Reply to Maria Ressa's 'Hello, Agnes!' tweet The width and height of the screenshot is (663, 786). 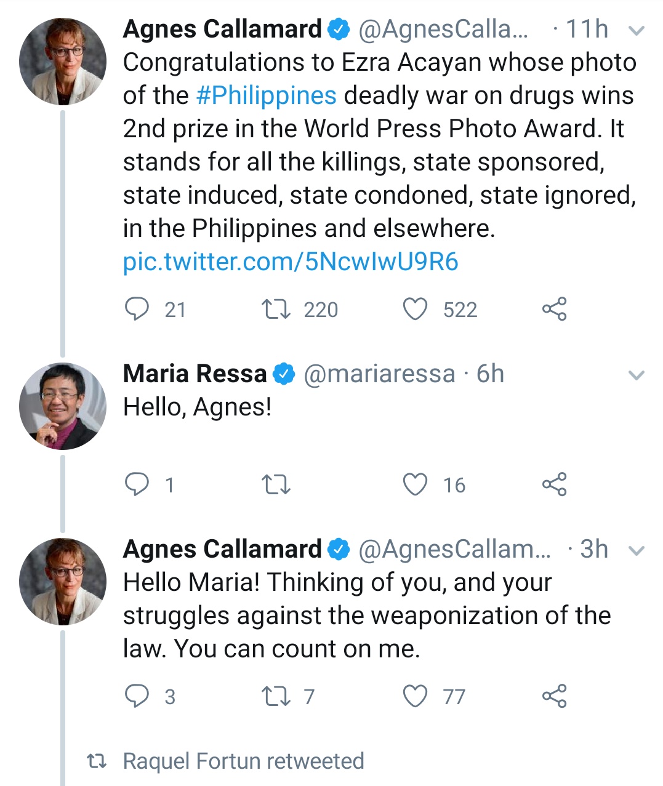[x=137, y=485]
